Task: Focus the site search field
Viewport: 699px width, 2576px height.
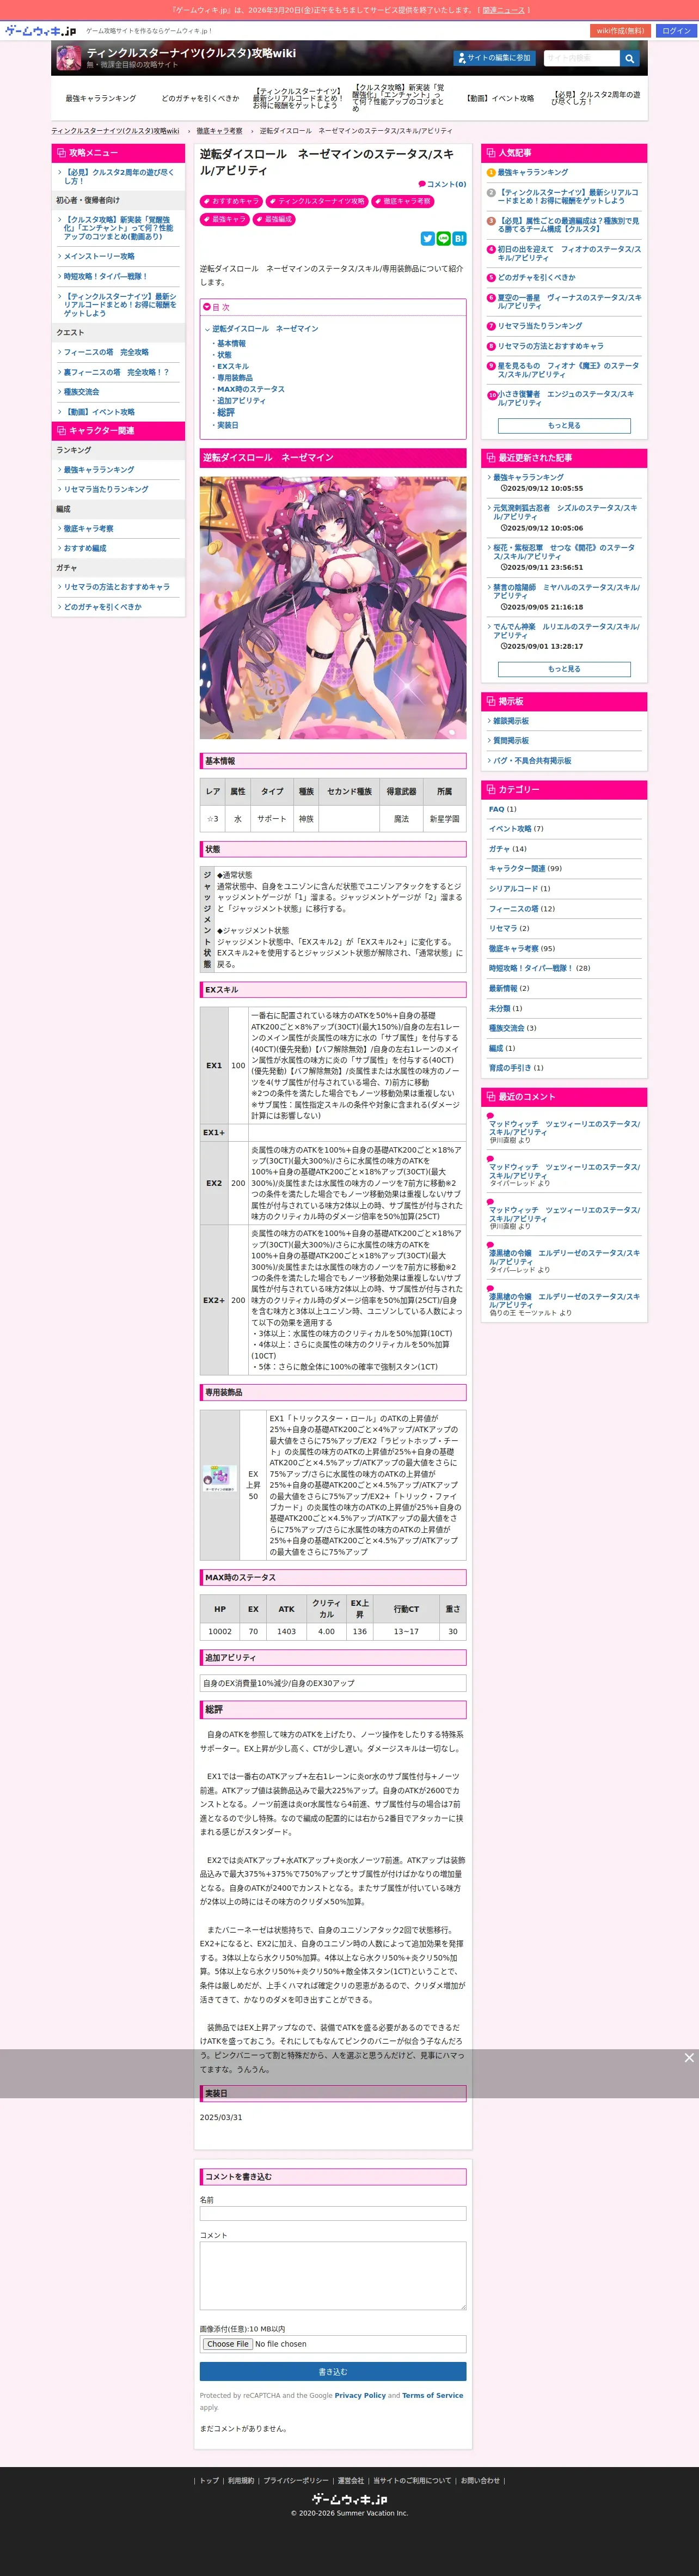Action: tap(581, 59)
